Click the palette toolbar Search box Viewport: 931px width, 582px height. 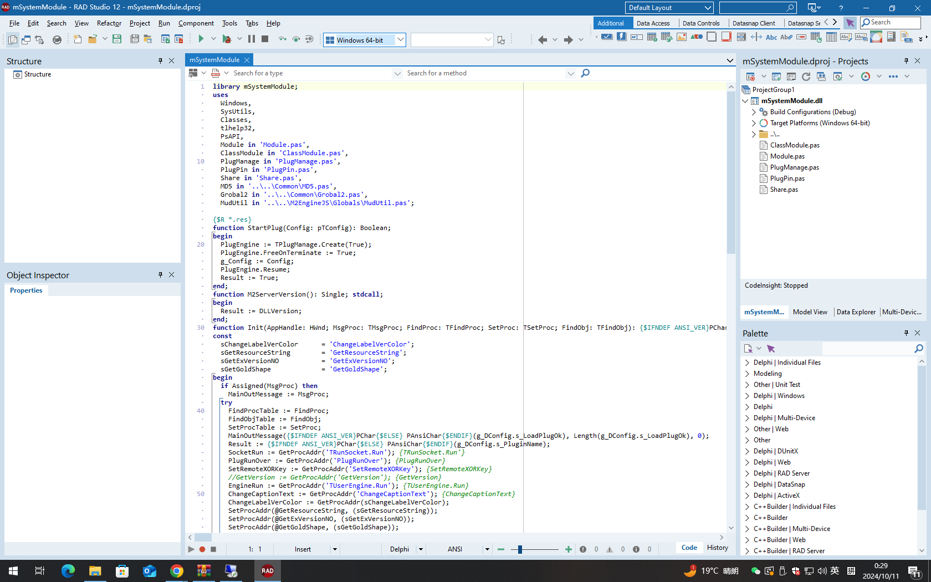click(x=890, y=22)
